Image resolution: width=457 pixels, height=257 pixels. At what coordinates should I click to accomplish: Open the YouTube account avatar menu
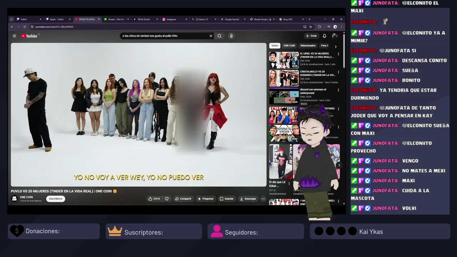[335, 36]
